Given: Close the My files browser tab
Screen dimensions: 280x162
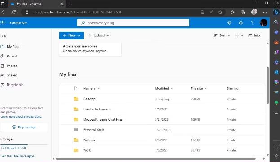Looking at the screenshot, I should pos(62,4).
